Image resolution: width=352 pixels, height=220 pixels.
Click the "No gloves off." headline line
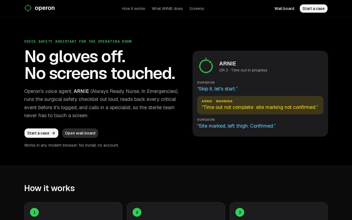[x=75, y=56]
